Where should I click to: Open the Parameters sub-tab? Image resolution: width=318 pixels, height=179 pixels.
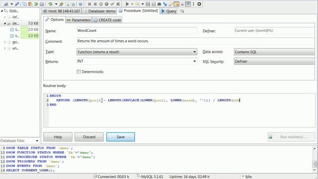point(79,20)
